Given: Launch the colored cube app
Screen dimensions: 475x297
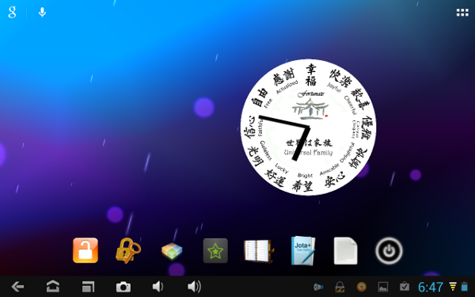Looking at the screenshot, I should 172,251.
